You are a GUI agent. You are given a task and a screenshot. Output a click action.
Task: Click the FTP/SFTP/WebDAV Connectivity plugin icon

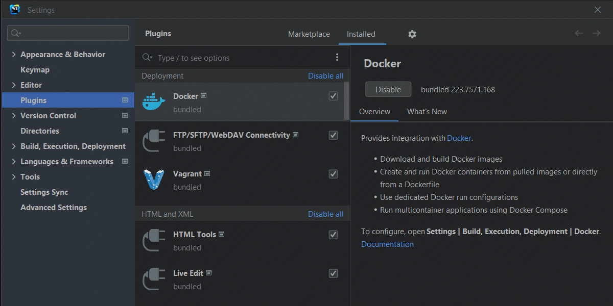tap(154, 140)
